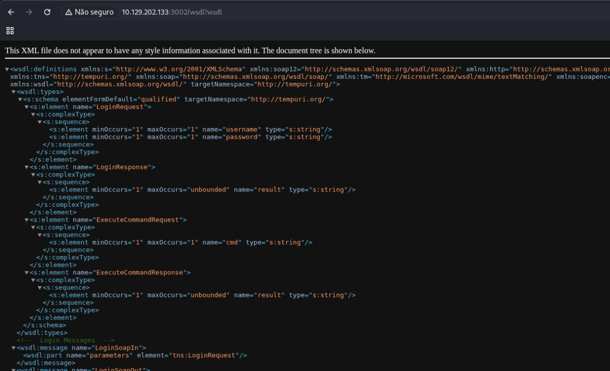
Task: Collapse s:sequence under ExecuteCommandRequest
Action: tap(40, 235)
